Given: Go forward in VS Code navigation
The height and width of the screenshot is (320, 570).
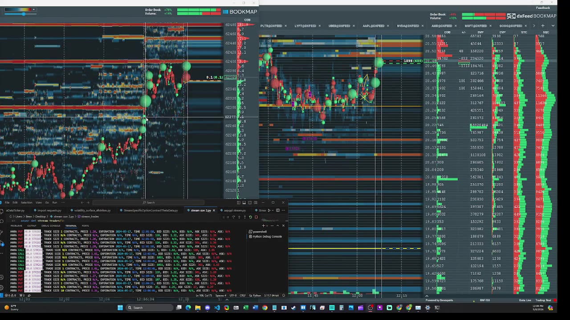Looking at the screenshot, I should pyautogui.click(x=88, y=203).
